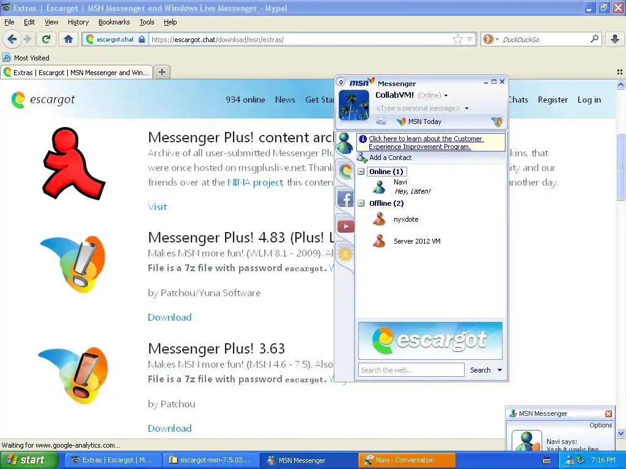Switch to escargot-msn-7.5.03 taskbar item
Image resolution: width=626 pixels, height=469 pixels.
pos(210,460)
